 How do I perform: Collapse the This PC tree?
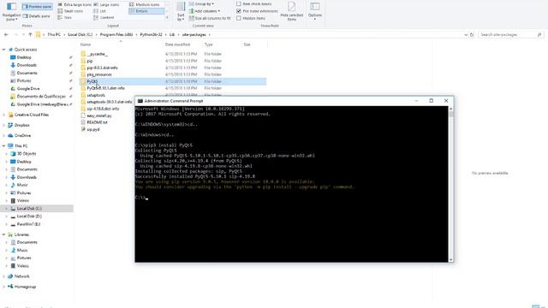3,146
